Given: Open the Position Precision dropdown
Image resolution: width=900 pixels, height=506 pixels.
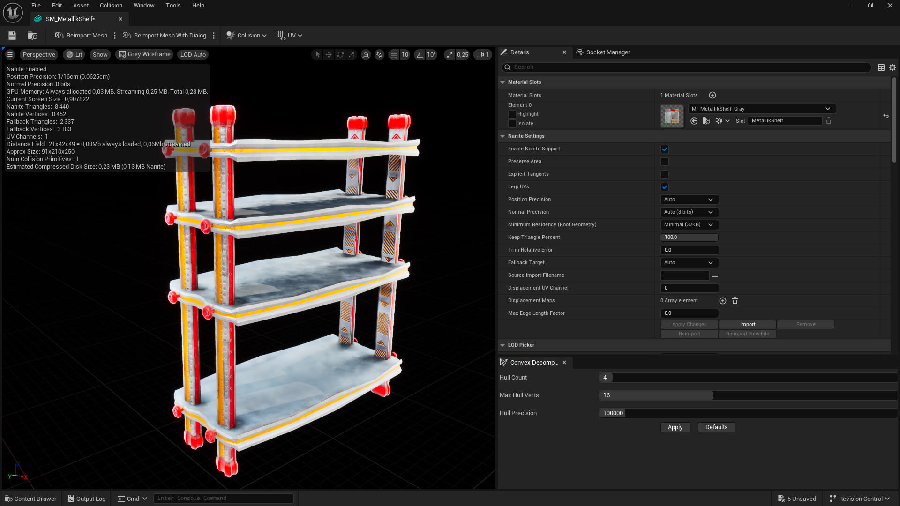Looking at the screenshot, I should [689, 200].
